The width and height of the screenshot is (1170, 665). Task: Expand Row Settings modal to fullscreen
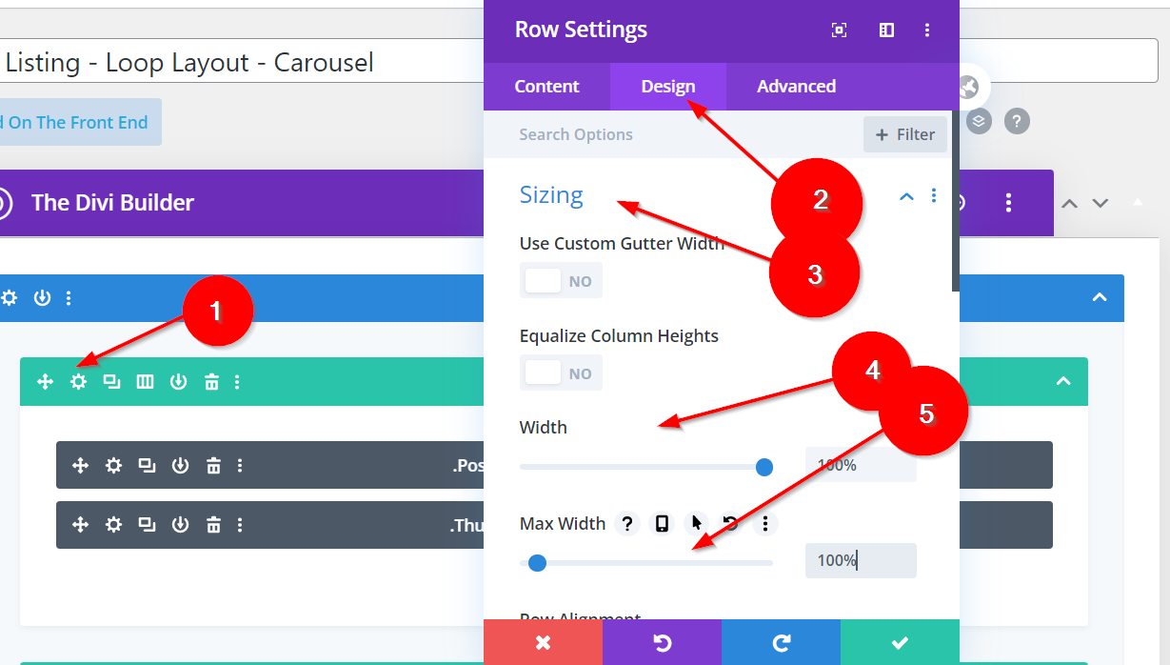point(839,30)
